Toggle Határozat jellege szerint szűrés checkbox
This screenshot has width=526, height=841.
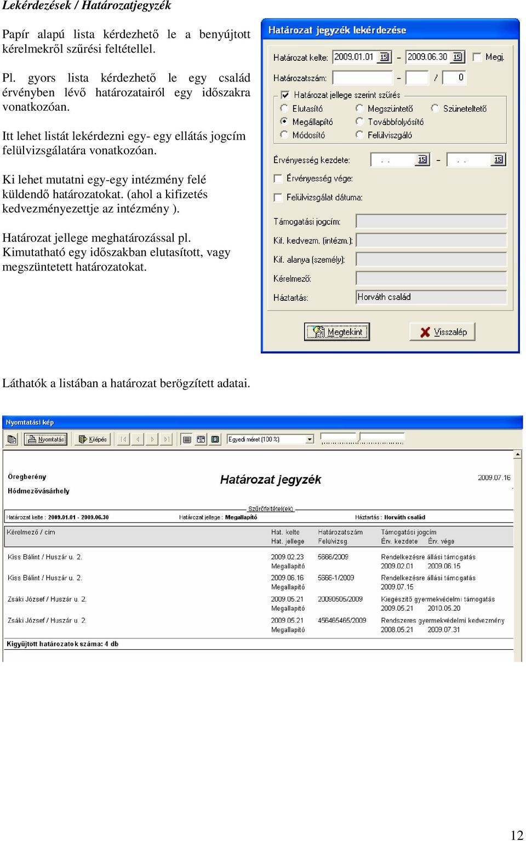[x=285, y=95]
